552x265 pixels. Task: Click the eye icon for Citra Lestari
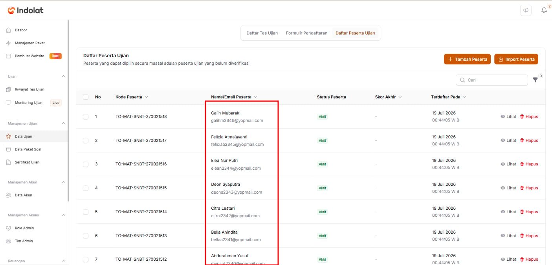[503, 212]
